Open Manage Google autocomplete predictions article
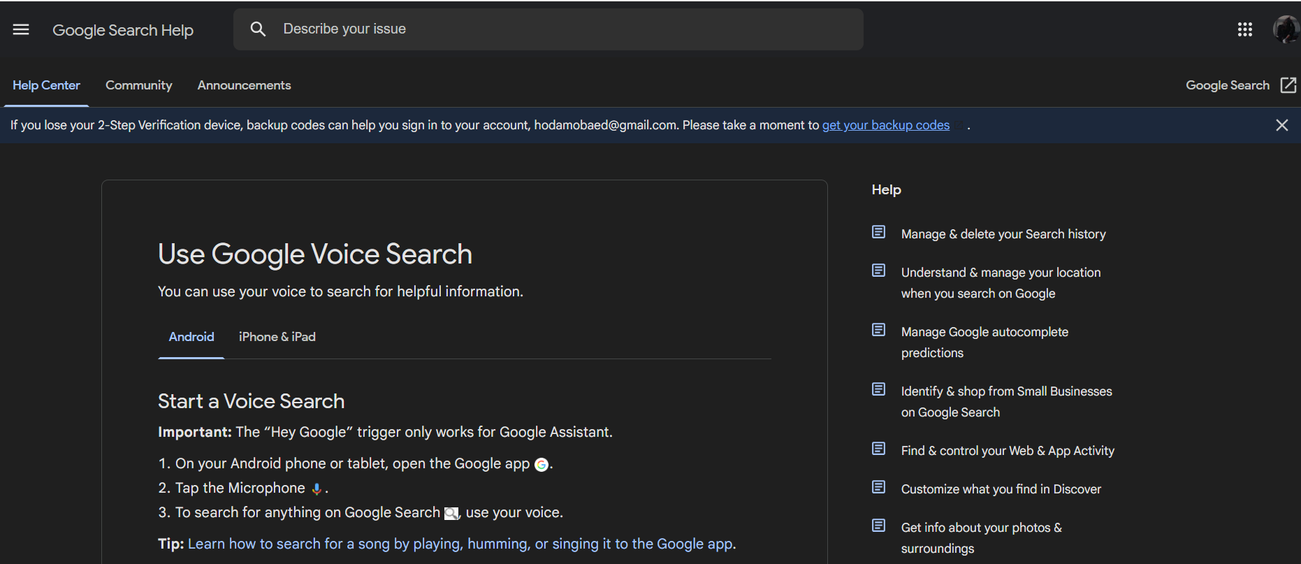1301x564 pixels. point(984,342)
